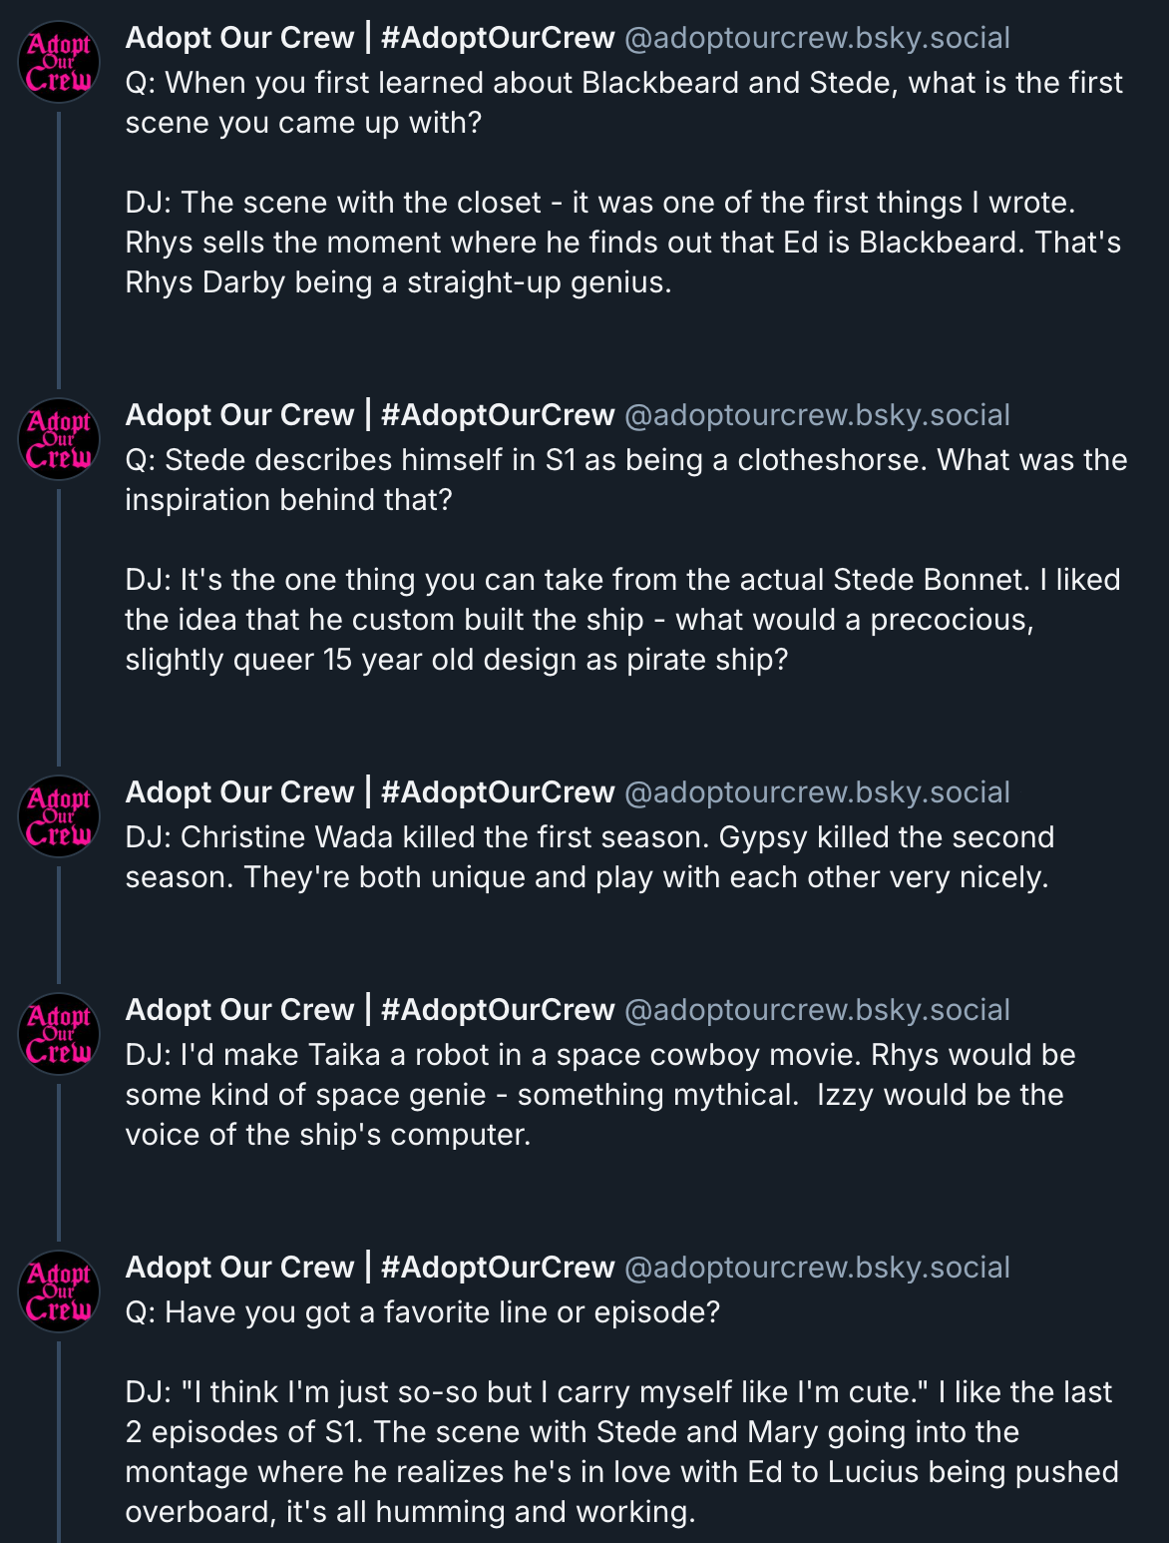Open the Adopt Our Crew name on the favorite line post
This screenshot has height=1543, width=1169.
tap(369, 1268)
